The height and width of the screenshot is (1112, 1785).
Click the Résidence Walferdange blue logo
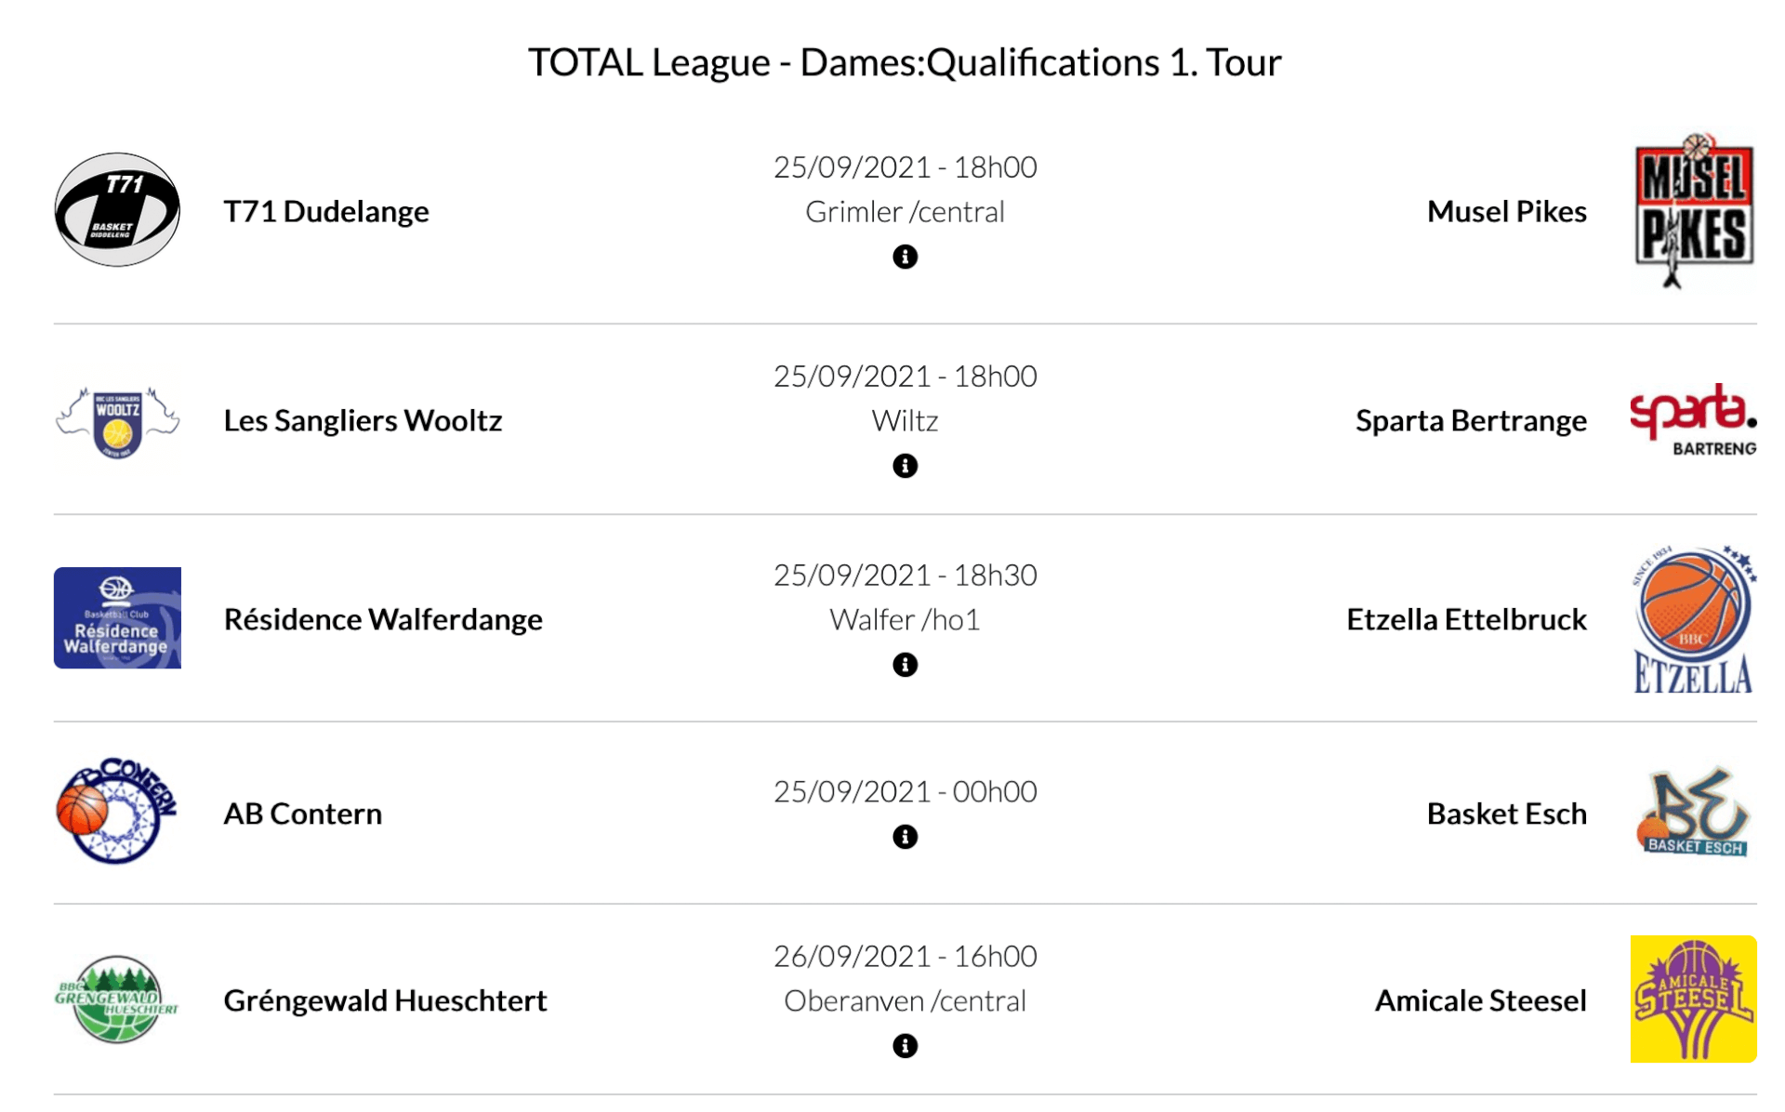click(x=117, y=618)
